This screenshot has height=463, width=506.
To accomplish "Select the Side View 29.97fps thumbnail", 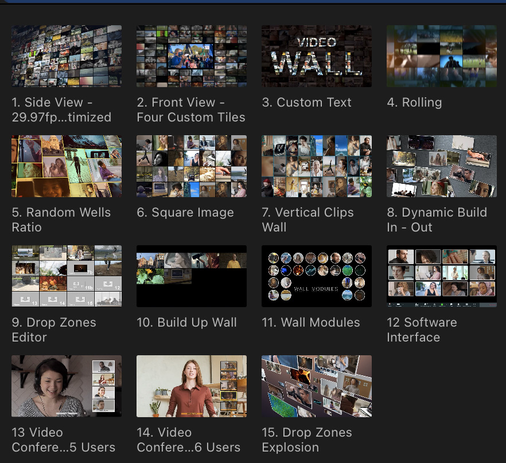I will [x=67, y=56].
